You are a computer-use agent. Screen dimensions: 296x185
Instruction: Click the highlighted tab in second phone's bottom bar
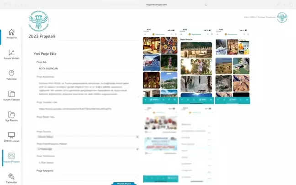pos(202,100)
